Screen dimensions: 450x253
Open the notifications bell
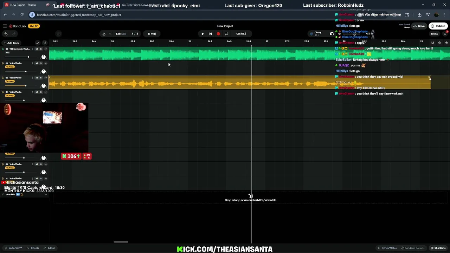[x=445, y=34]
